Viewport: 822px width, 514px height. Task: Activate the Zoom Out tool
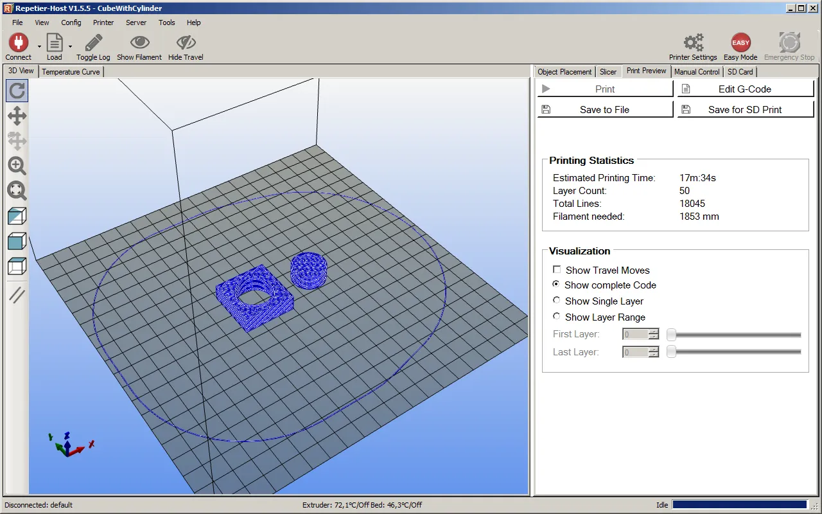17,191
